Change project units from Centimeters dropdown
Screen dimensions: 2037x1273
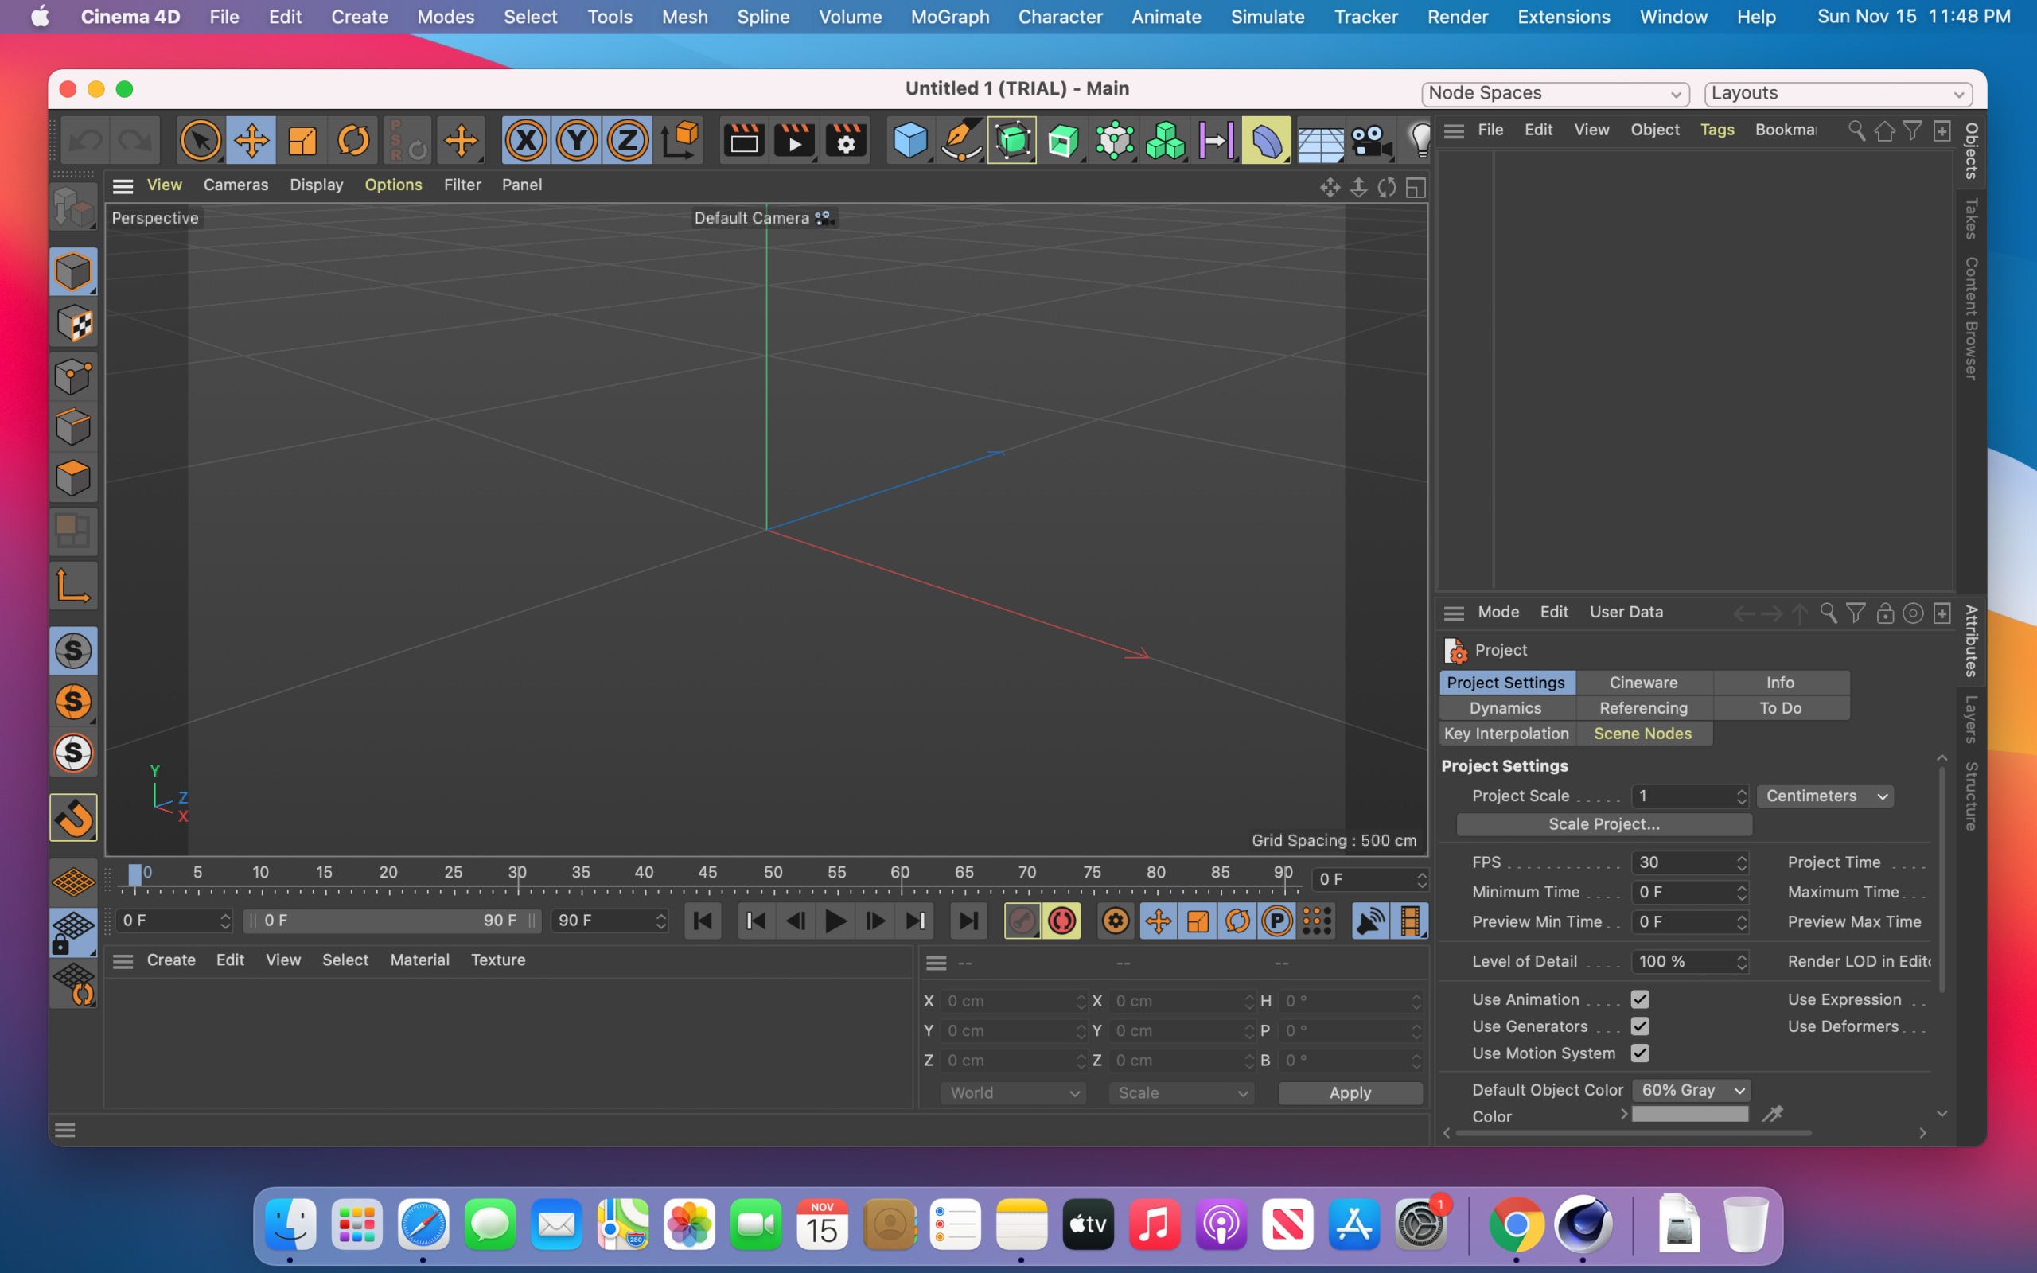point(1824,796)
